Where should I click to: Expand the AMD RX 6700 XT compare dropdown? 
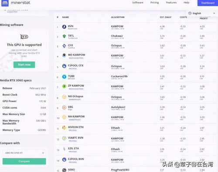tap(24, 153)
